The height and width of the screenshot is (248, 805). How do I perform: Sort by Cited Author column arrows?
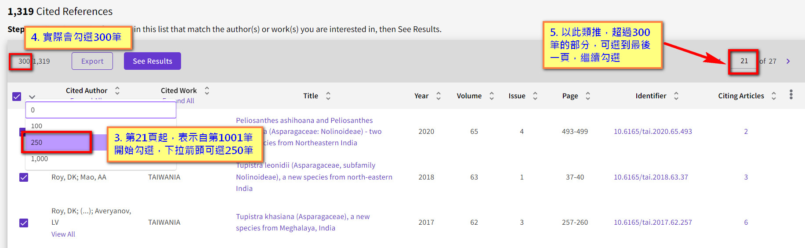coord(117,90)
